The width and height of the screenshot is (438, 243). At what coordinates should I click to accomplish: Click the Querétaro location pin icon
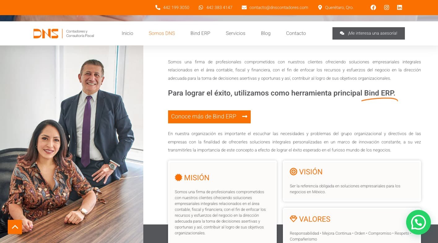320,7
